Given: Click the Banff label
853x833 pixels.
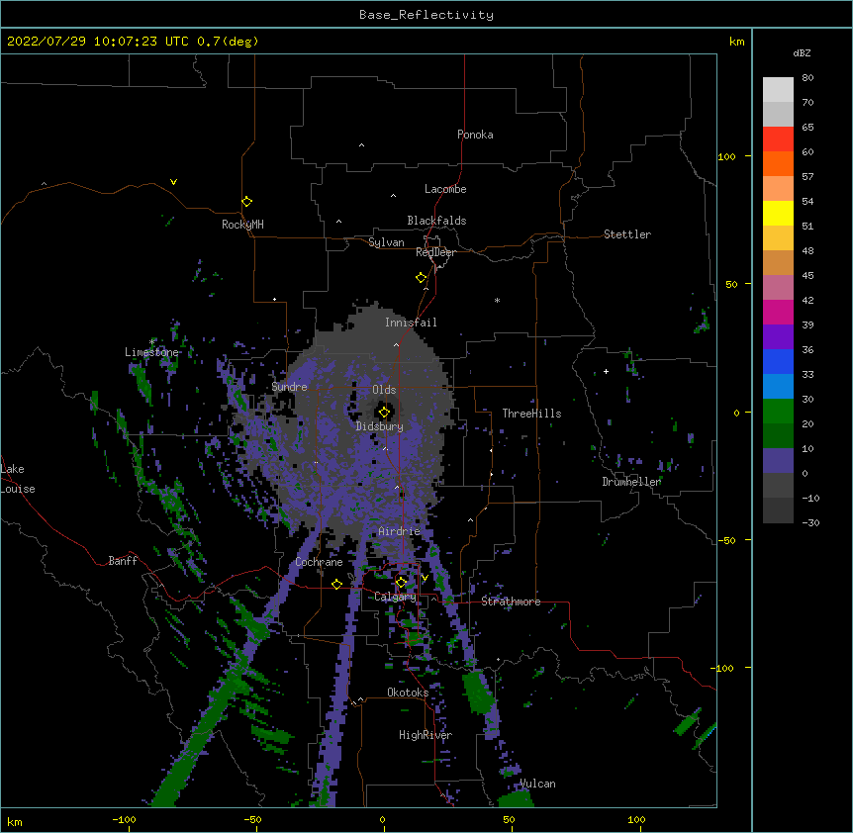Looking at the screenshot, I should (x=123, y=561).
